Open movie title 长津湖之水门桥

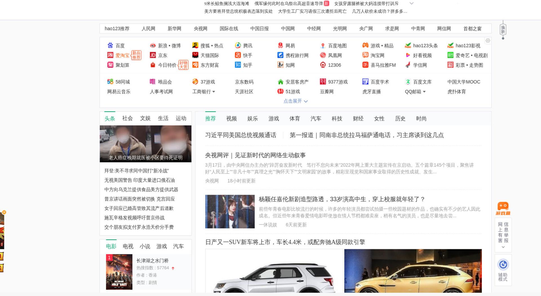pyautogui.click(x=152, y=261)
